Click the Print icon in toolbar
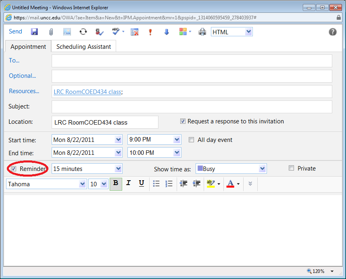 (x=202, y=32)
